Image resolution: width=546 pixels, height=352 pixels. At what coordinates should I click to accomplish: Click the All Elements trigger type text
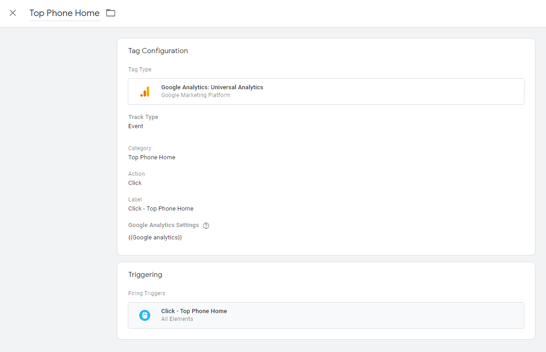coord(177,319)
